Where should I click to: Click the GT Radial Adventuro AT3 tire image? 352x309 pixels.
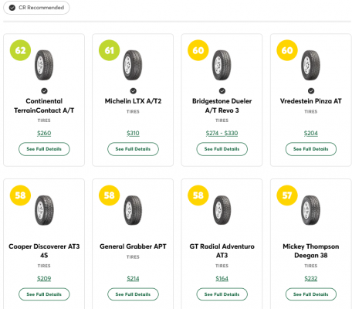pos(222,210)
